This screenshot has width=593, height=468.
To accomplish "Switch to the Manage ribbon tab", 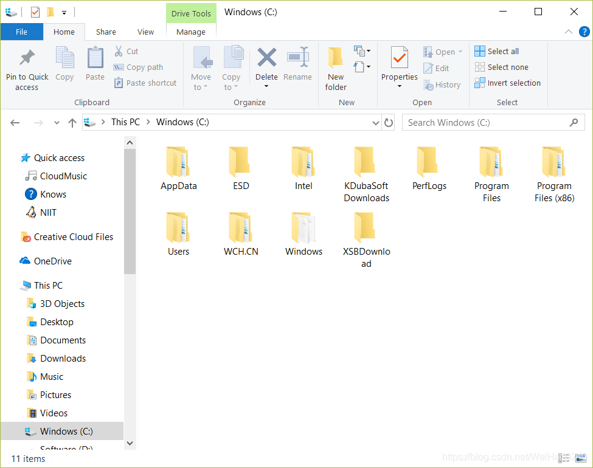I will 191,32.
